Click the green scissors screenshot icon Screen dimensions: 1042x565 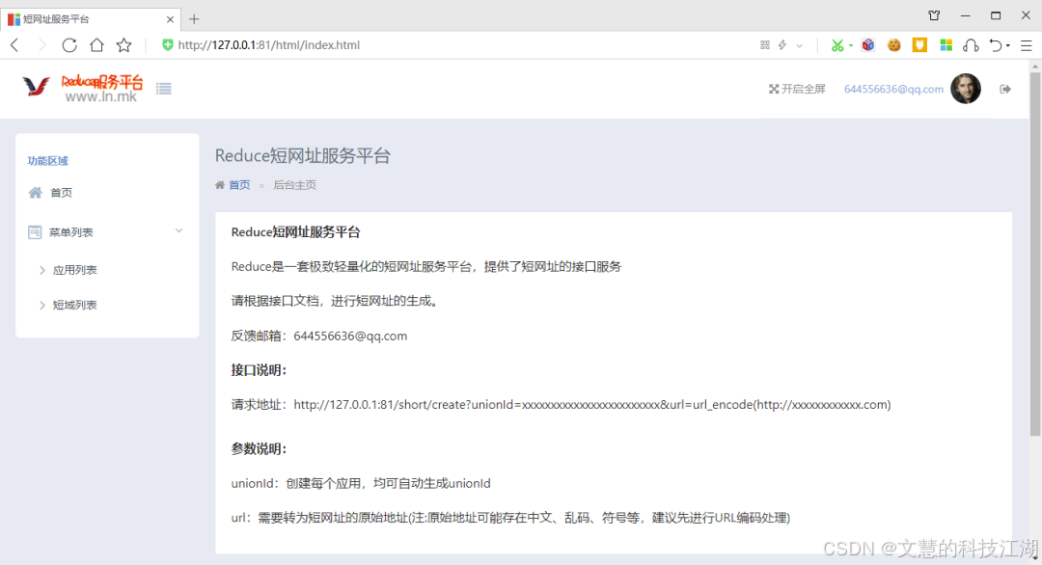point(837,45)
